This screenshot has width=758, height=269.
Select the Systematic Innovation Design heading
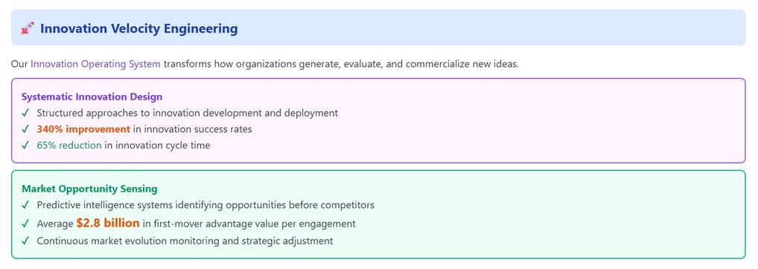point(92,97)
